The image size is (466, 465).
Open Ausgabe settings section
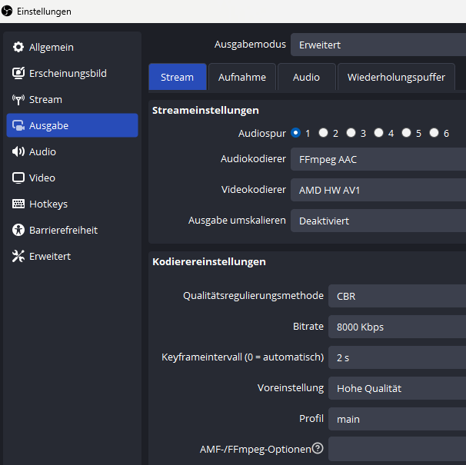click(72, 125)
